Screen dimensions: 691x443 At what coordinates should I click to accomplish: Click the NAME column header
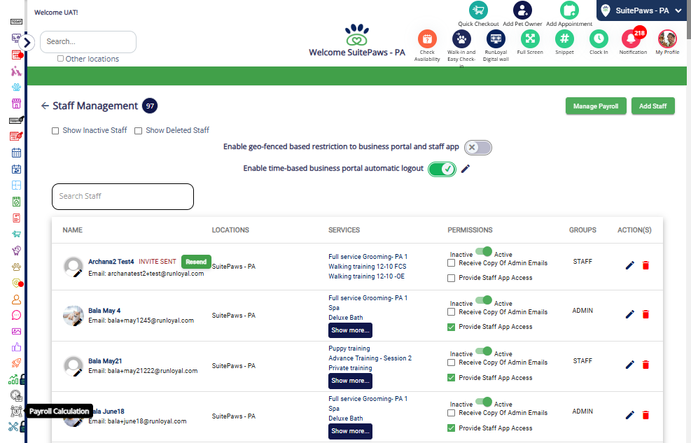[x=72, y=230]
